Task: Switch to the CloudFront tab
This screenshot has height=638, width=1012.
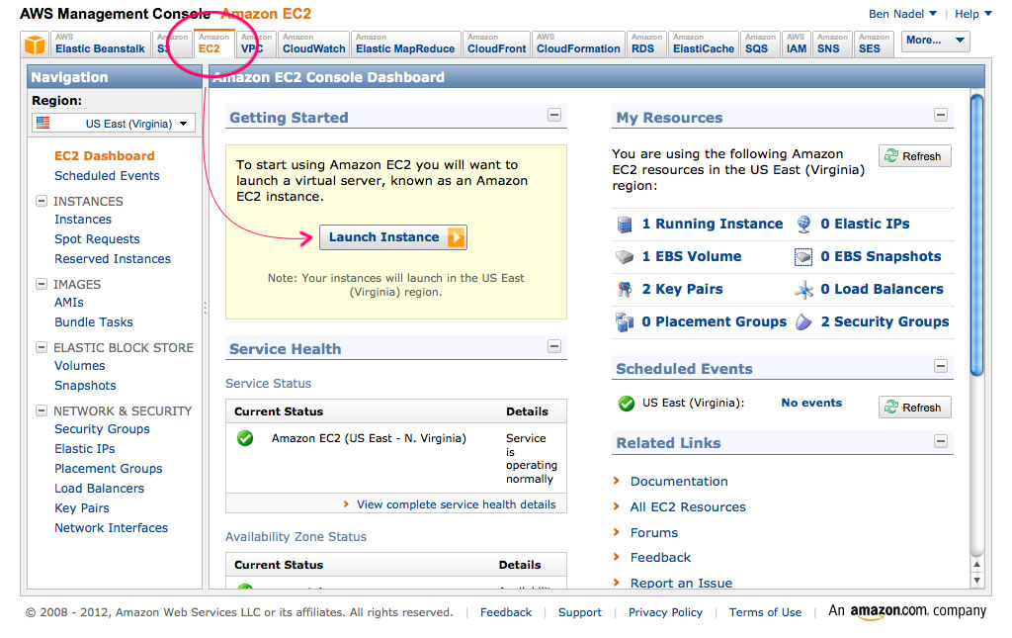Action: (496, 44)
